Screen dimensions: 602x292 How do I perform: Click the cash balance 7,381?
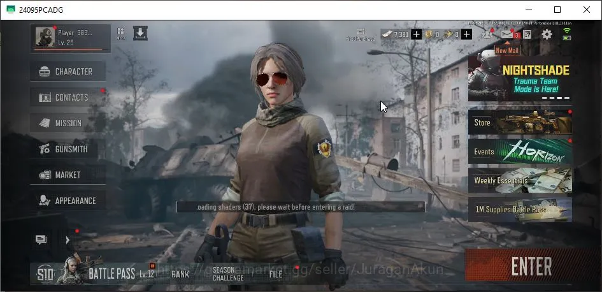point(401,34)
